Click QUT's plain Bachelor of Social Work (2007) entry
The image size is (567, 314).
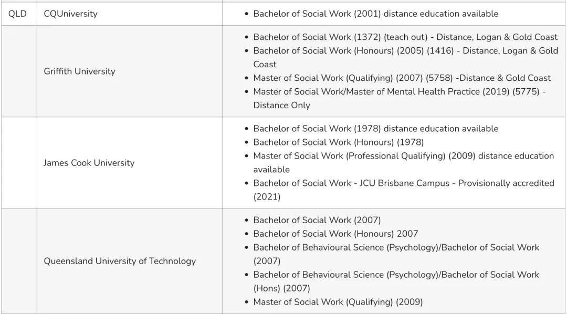[x=317, y=220]
